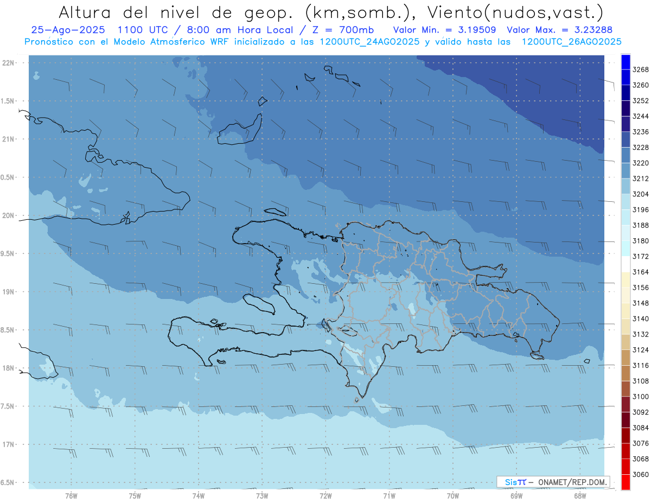Viewport: 651px width, 503px height.
Task: Click the 18N latitude label
Action: tap(9, 368)
